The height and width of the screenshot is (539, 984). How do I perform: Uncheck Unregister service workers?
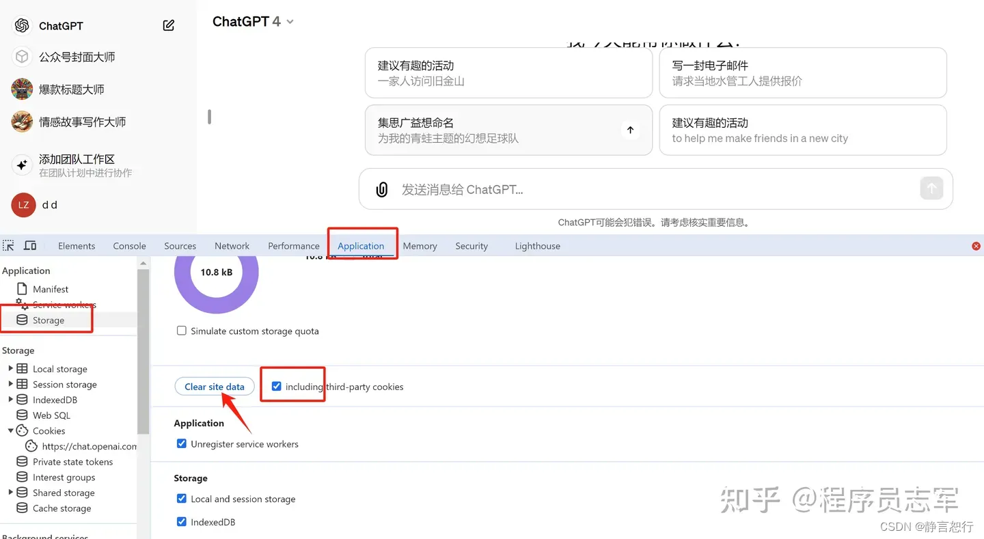[x=181, y=443]
